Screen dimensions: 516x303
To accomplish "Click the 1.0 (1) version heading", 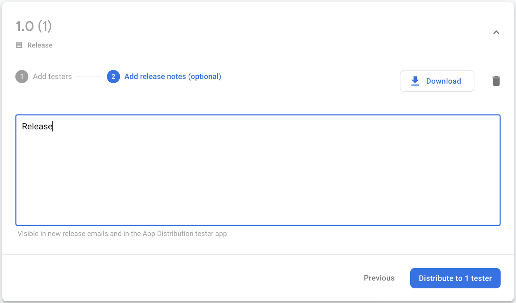I will 34,26.
